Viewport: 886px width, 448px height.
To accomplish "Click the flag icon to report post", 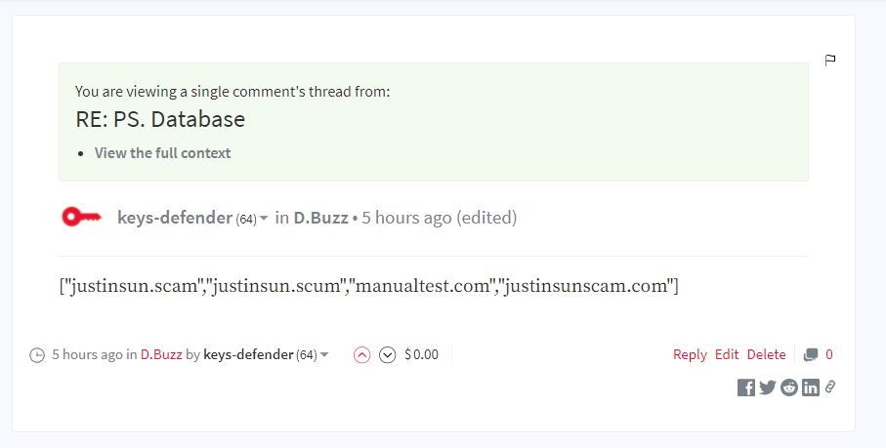I will tap(830, 60).
